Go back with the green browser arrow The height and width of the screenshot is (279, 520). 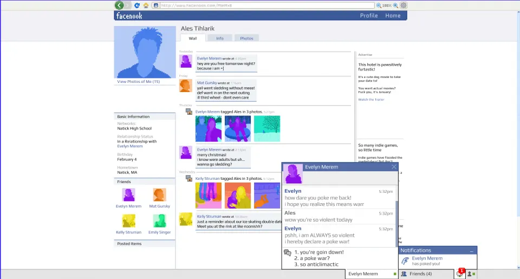click(x=119, y=5)
